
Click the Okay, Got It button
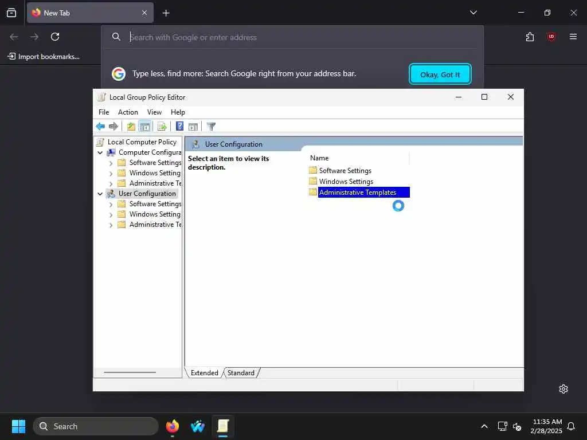click(440, 74)
